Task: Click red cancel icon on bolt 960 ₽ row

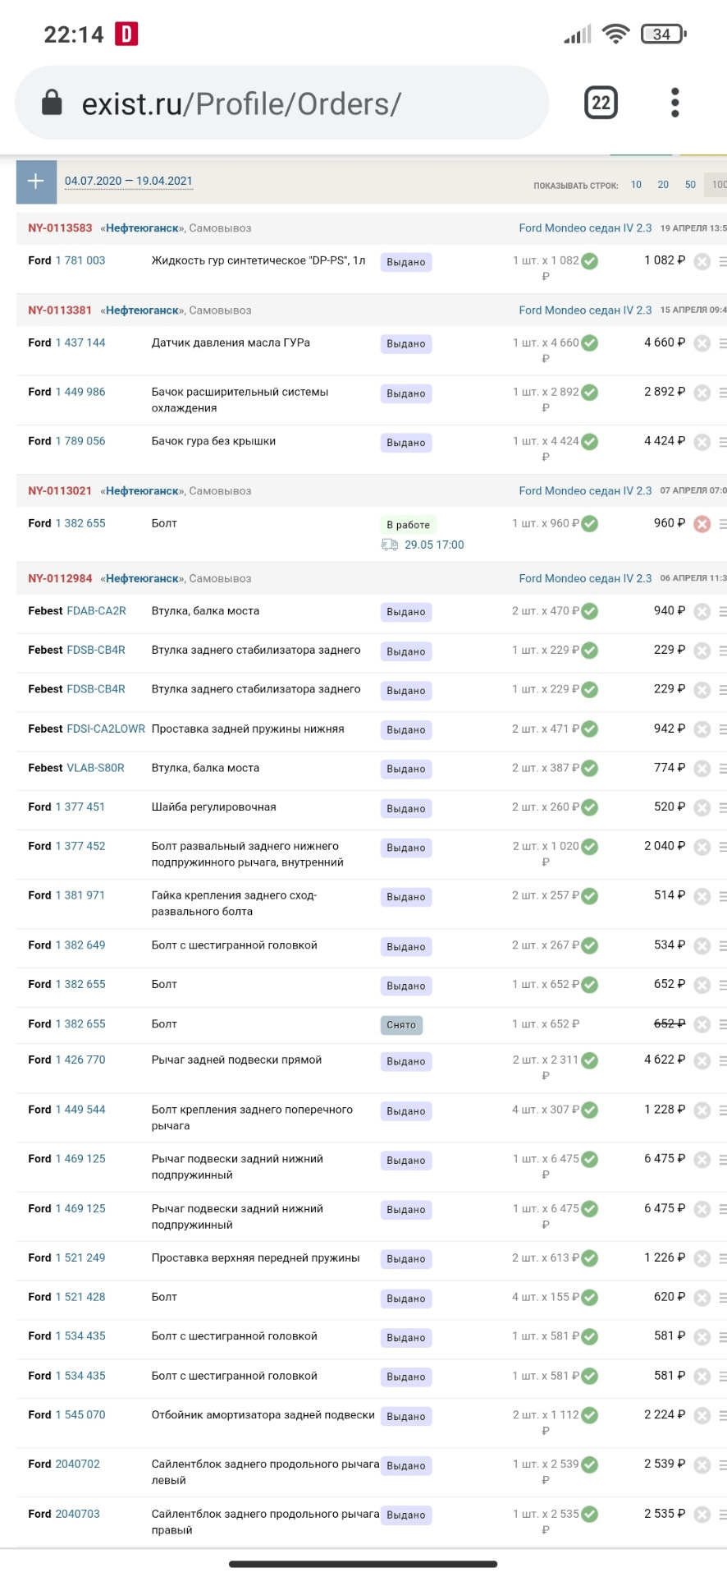Action: pyautogui.click(x=702, y=524)
